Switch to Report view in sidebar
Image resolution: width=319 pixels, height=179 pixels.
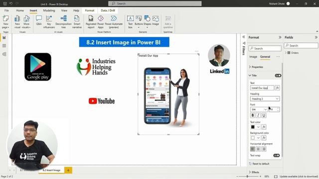click(4, 38)
